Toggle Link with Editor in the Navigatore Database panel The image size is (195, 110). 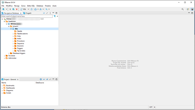[x=47, y=13]
